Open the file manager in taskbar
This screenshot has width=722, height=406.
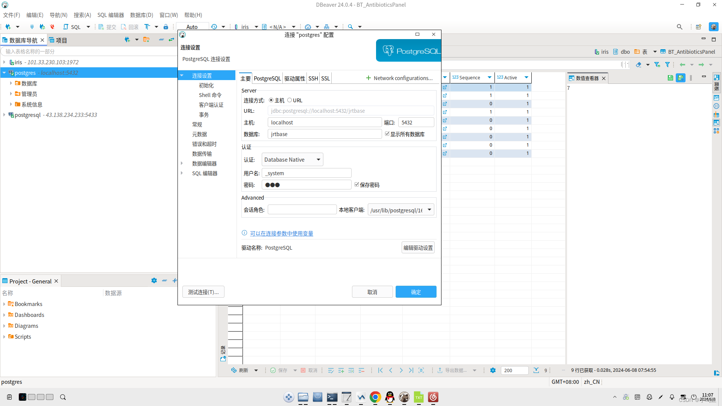(x=303, y=397)
